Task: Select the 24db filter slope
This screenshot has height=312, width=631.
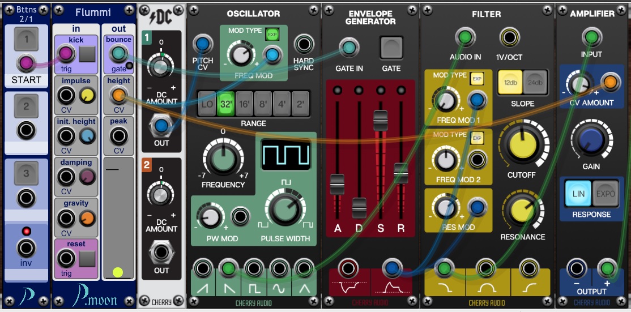Action: click(x=534, y=83)
